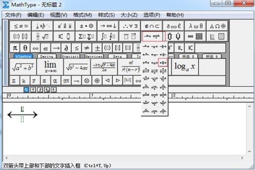255x170 pixels.
Task: Open the uppercase Greek letters palette (ΛΩ)
Action: coord(217,26)
